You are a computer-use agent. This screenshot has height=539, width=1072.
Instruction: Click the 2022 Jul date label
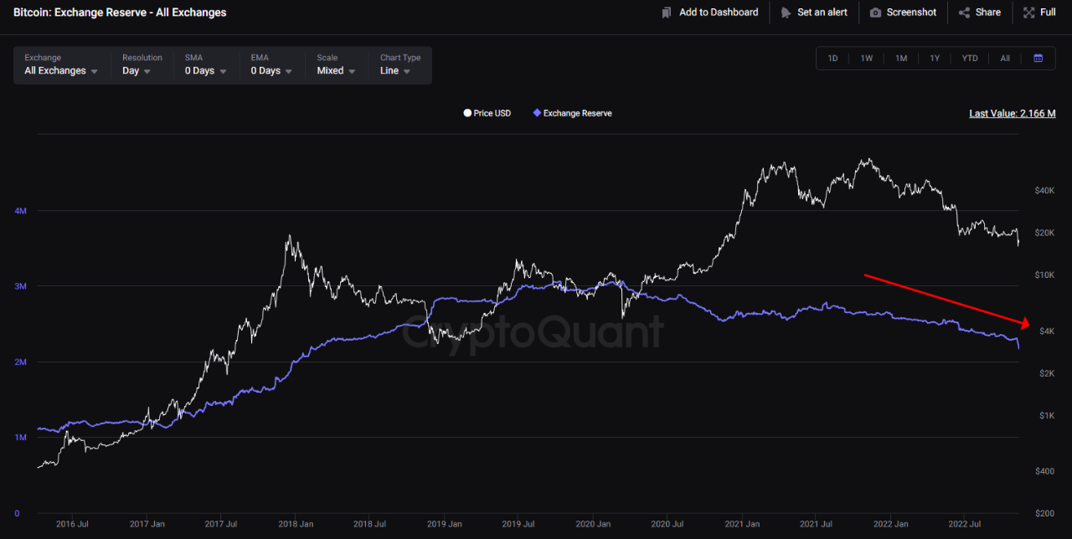point(964,525)
